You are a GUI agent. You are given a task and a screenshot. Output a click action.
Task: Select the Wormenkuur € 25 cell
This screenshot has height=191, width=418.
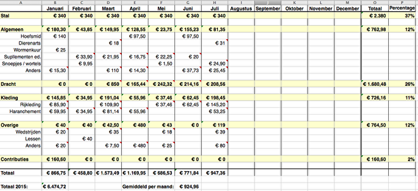point(55,50)
